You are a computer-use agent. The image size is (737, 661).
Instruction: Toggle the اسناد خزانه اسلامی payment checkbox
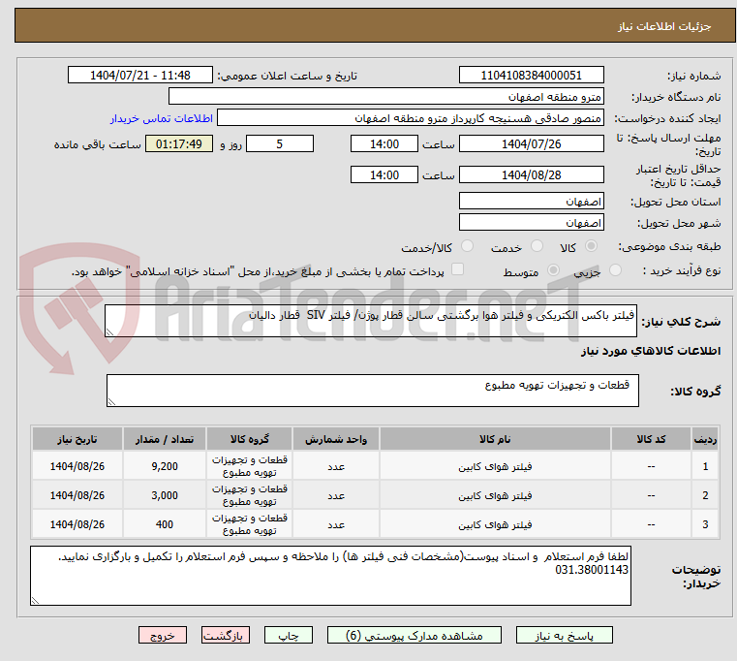457,269
